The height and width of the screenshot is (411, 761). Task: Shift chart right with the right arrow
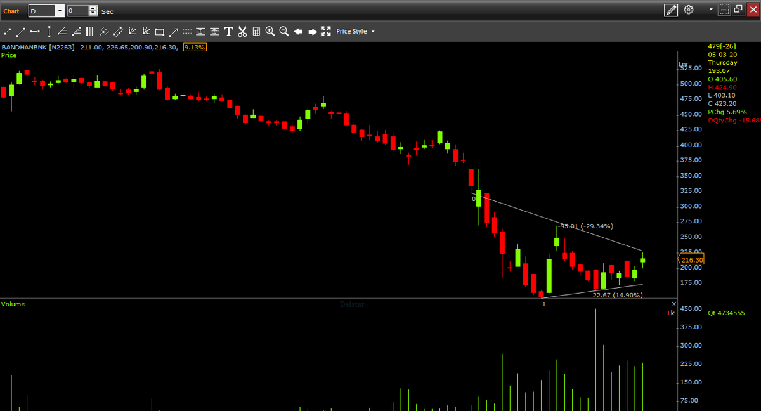tap(313, 31)
